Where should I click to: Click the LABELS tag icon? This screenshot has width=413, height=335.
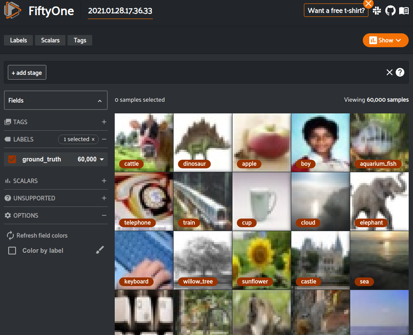point(8,139)
